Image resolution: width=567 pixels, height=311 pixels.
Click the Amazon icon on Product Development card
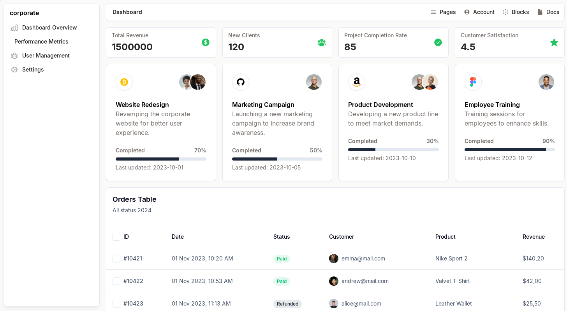tap(357, 82)
